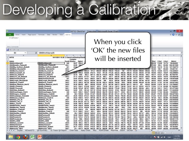Open Customize Quick Access Toolbar arrow

pos(18,50)
